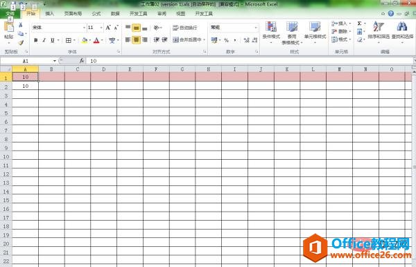This screenshot has width=416, height=267.
Task: Click the Wrap Text button
Action: point(185,28)
